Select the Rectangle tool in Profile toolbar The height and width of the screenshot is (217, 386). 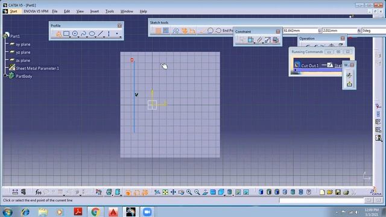[x=66, y=34]
